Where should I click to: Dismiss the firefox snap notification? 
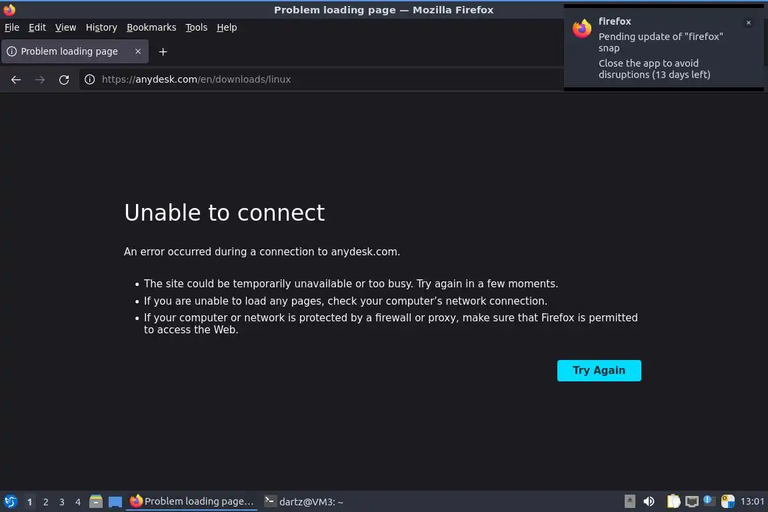point(749,23)
